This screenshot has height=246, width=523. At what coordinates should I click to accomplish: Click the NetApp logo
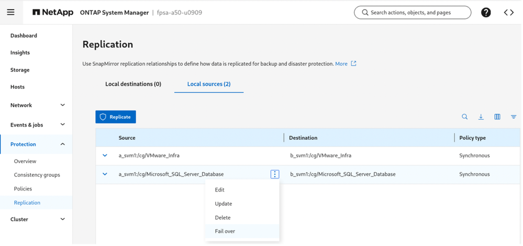coord(53,13)
